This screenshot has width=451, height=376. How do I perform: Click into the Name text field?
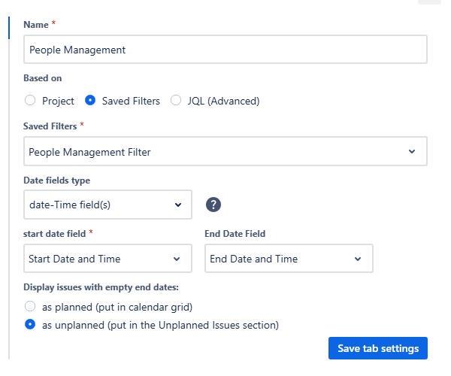pos(225,50)
